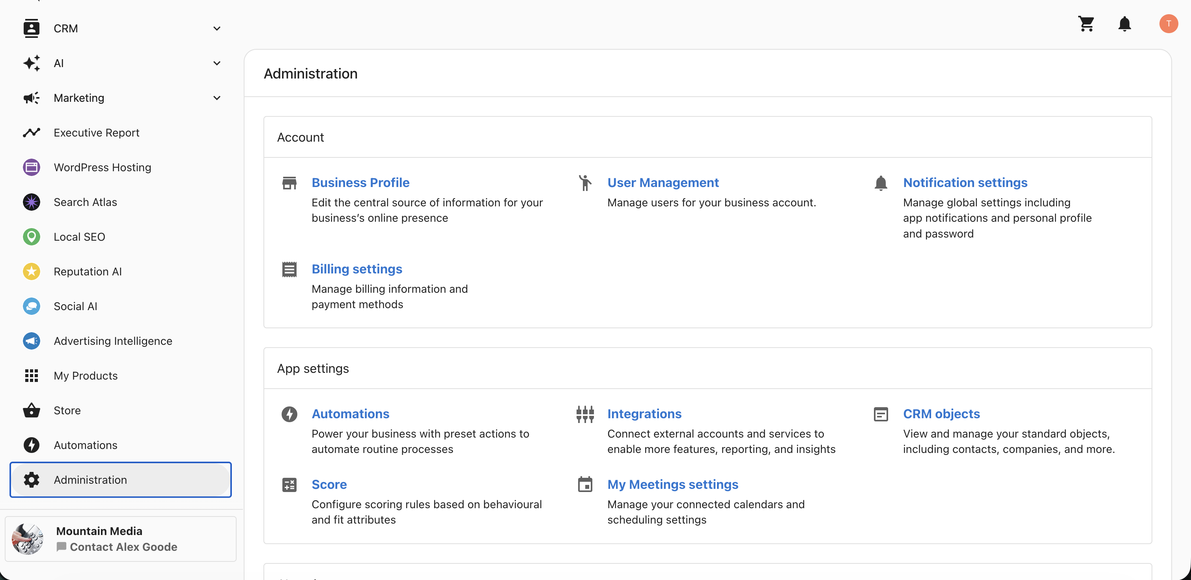Click the CRM objects card icon
1191x580 pixels.
[x=881, y=414]
